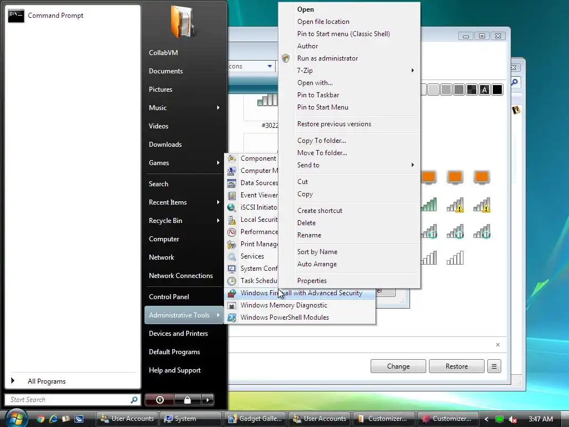Open Print Management icon
The image size is (569, 427).
(x=232, y=244)
